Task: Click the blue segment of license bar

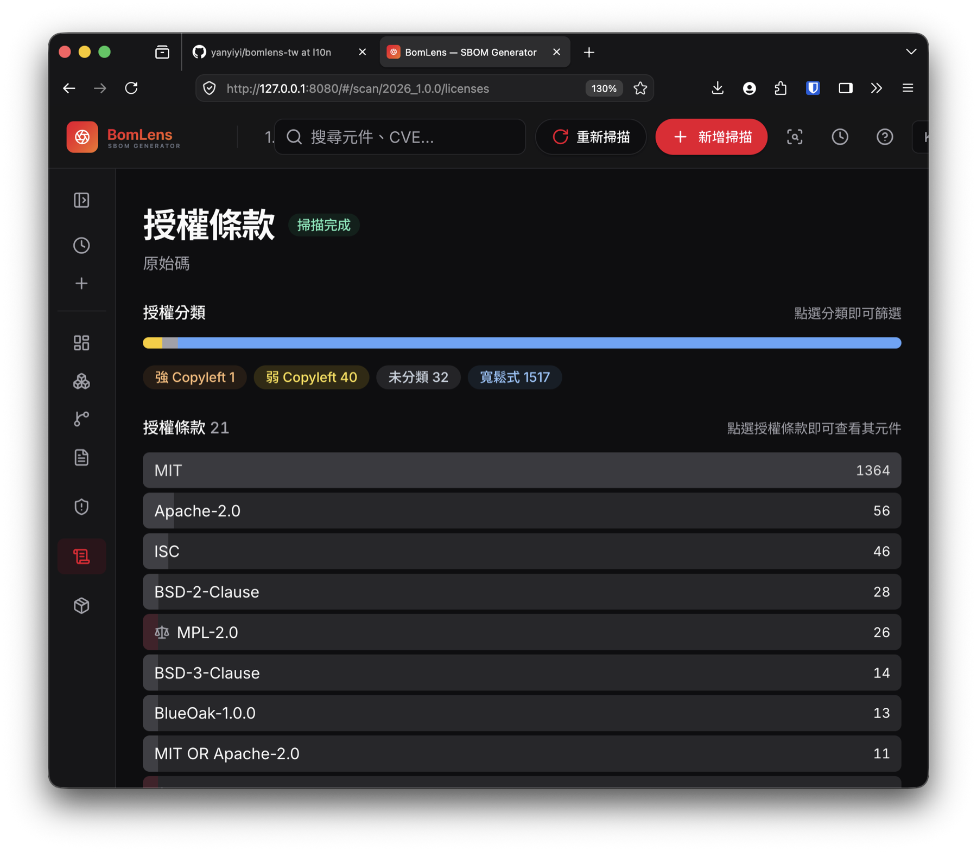Action: tap(540, 343)
